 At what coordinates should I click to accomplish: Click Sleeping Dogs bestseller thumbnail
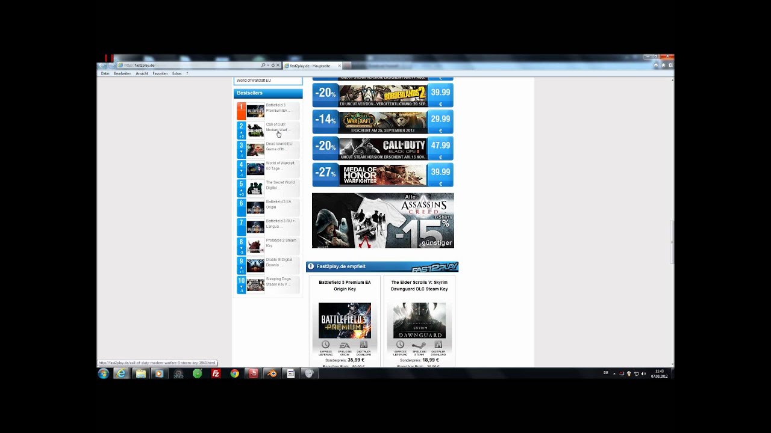point(255,284)
